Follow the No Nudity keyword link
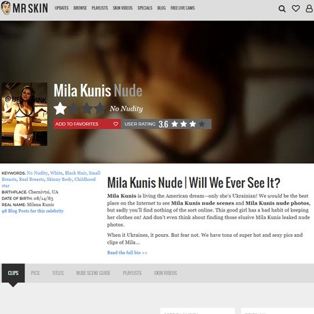The width and height of the screenshot is (314, 314). [37, 173]
